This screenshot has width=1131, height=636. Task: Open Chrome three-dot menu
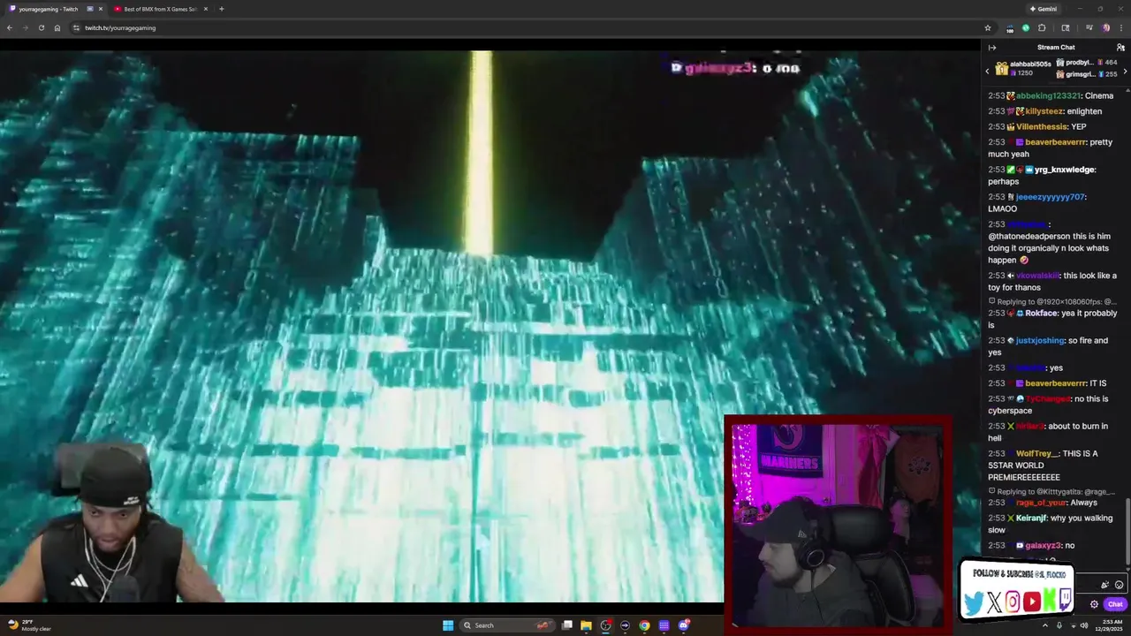[x=1121, y=27]
